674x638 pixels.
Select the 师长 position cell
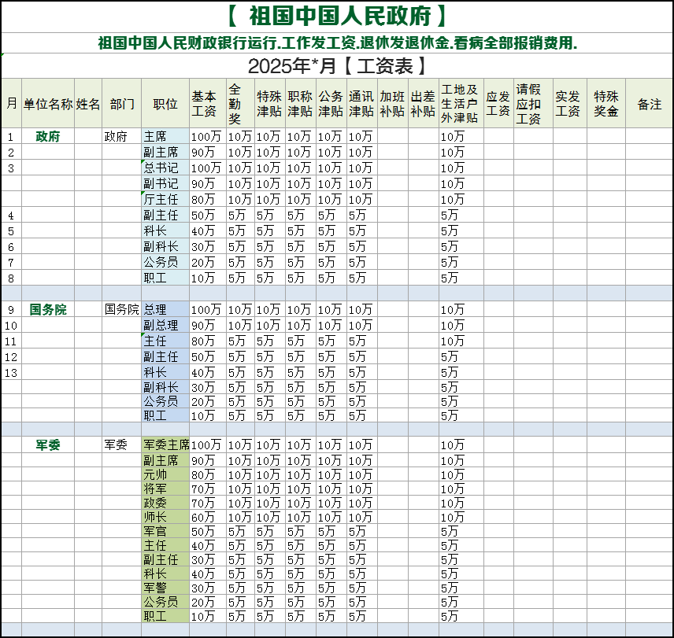coord(165,517)
